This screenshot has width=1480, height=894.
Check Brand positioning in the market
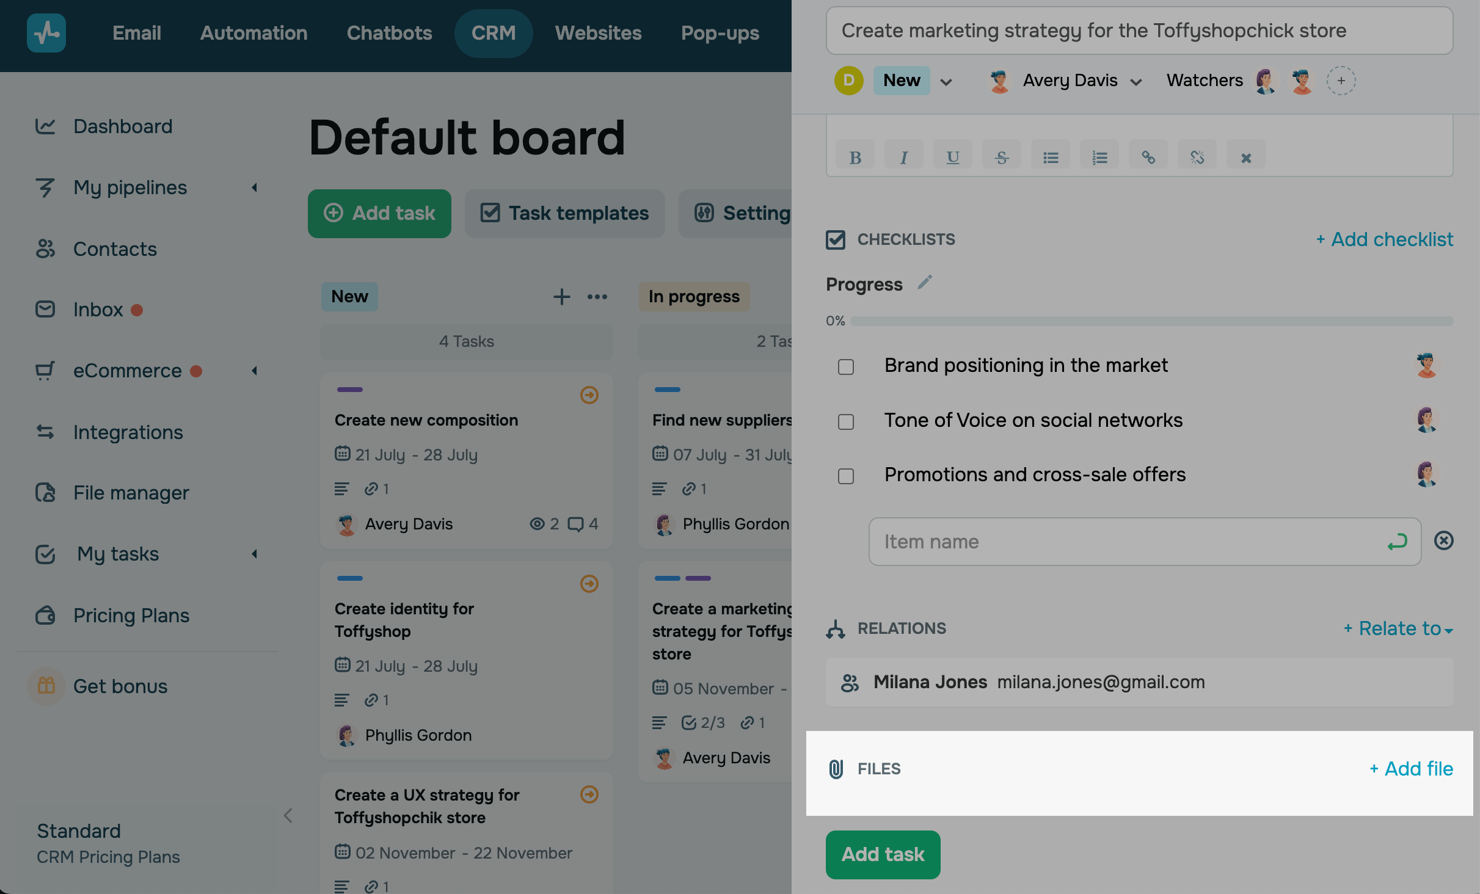point(846,367)
